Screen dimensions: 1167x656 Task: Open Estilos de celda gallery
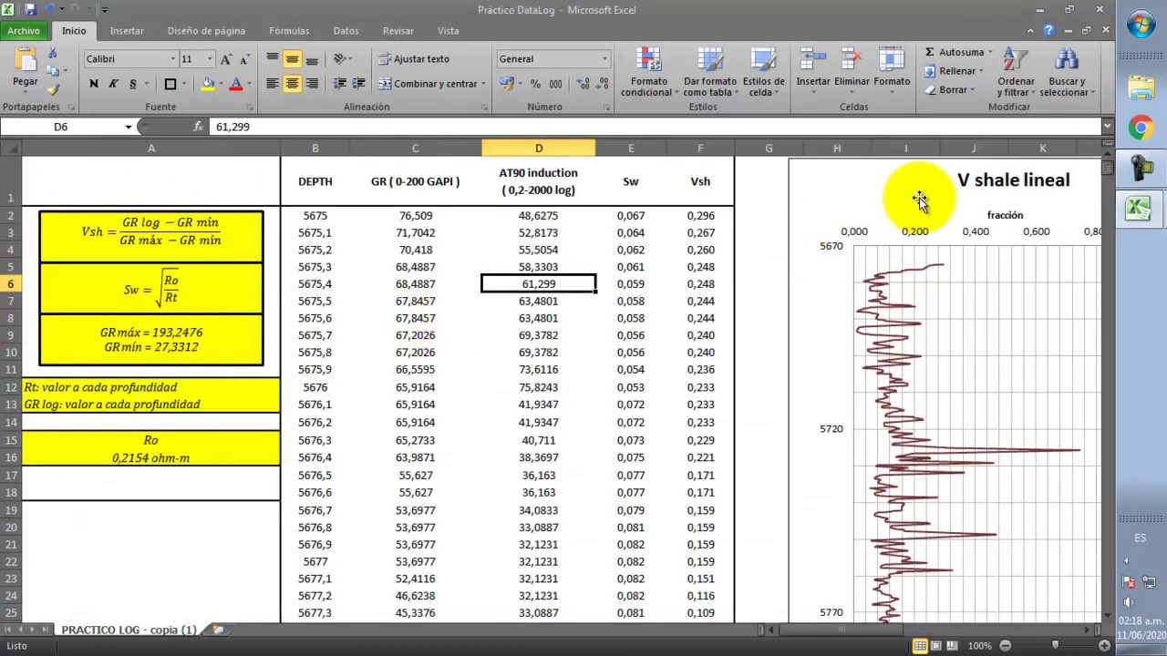(x=763, y=73)
